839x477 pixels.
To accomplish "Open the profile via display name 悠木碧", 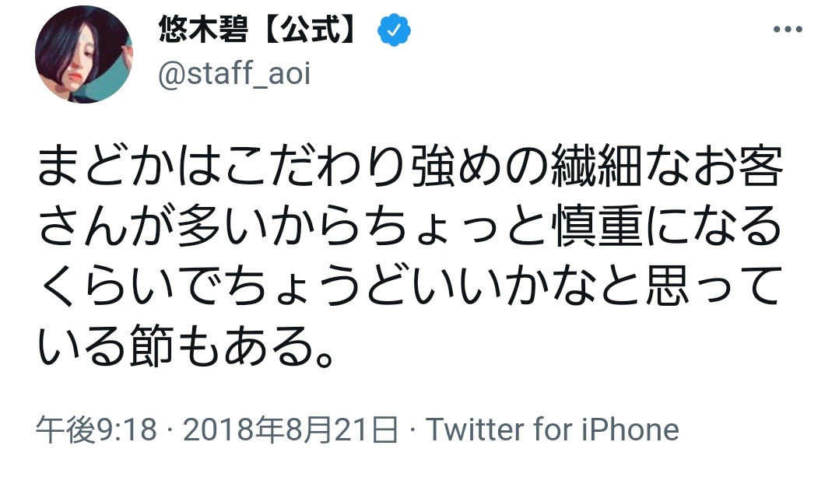I will click(x=203, y=29).
